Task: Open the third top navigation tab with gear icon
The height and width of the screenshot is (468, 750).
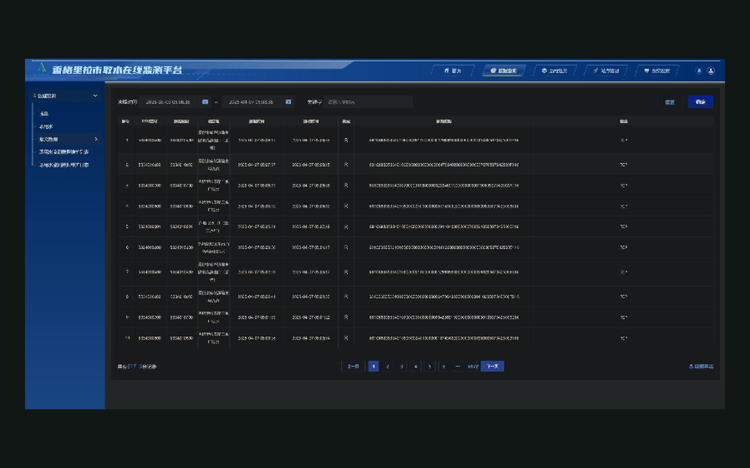Action: pyautogui.click(x=555, y=71)
